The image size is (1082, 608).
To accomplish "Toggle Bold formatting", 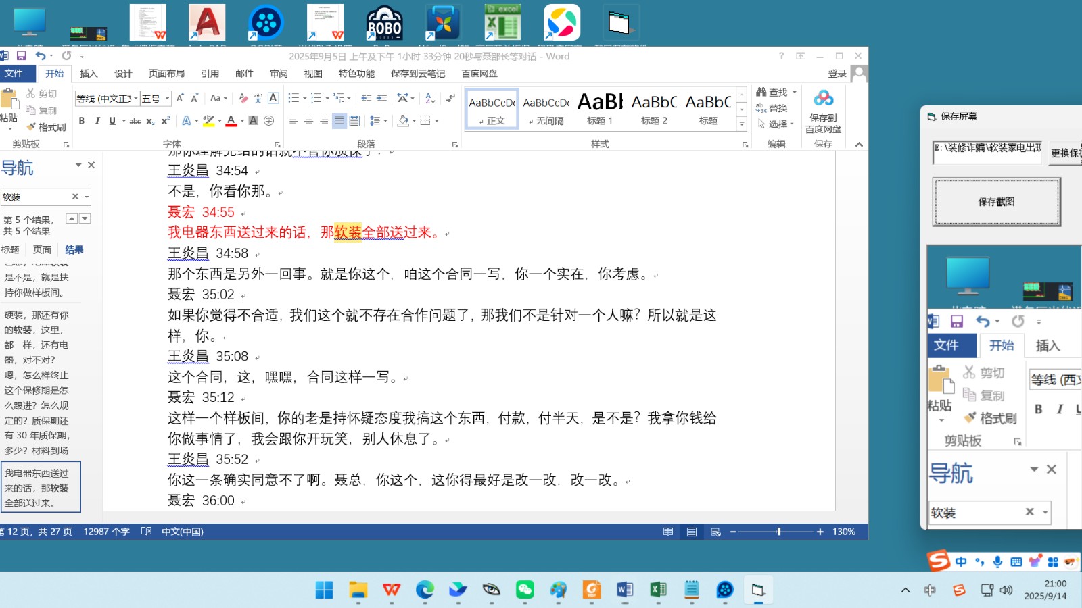I will coord(82,121).
